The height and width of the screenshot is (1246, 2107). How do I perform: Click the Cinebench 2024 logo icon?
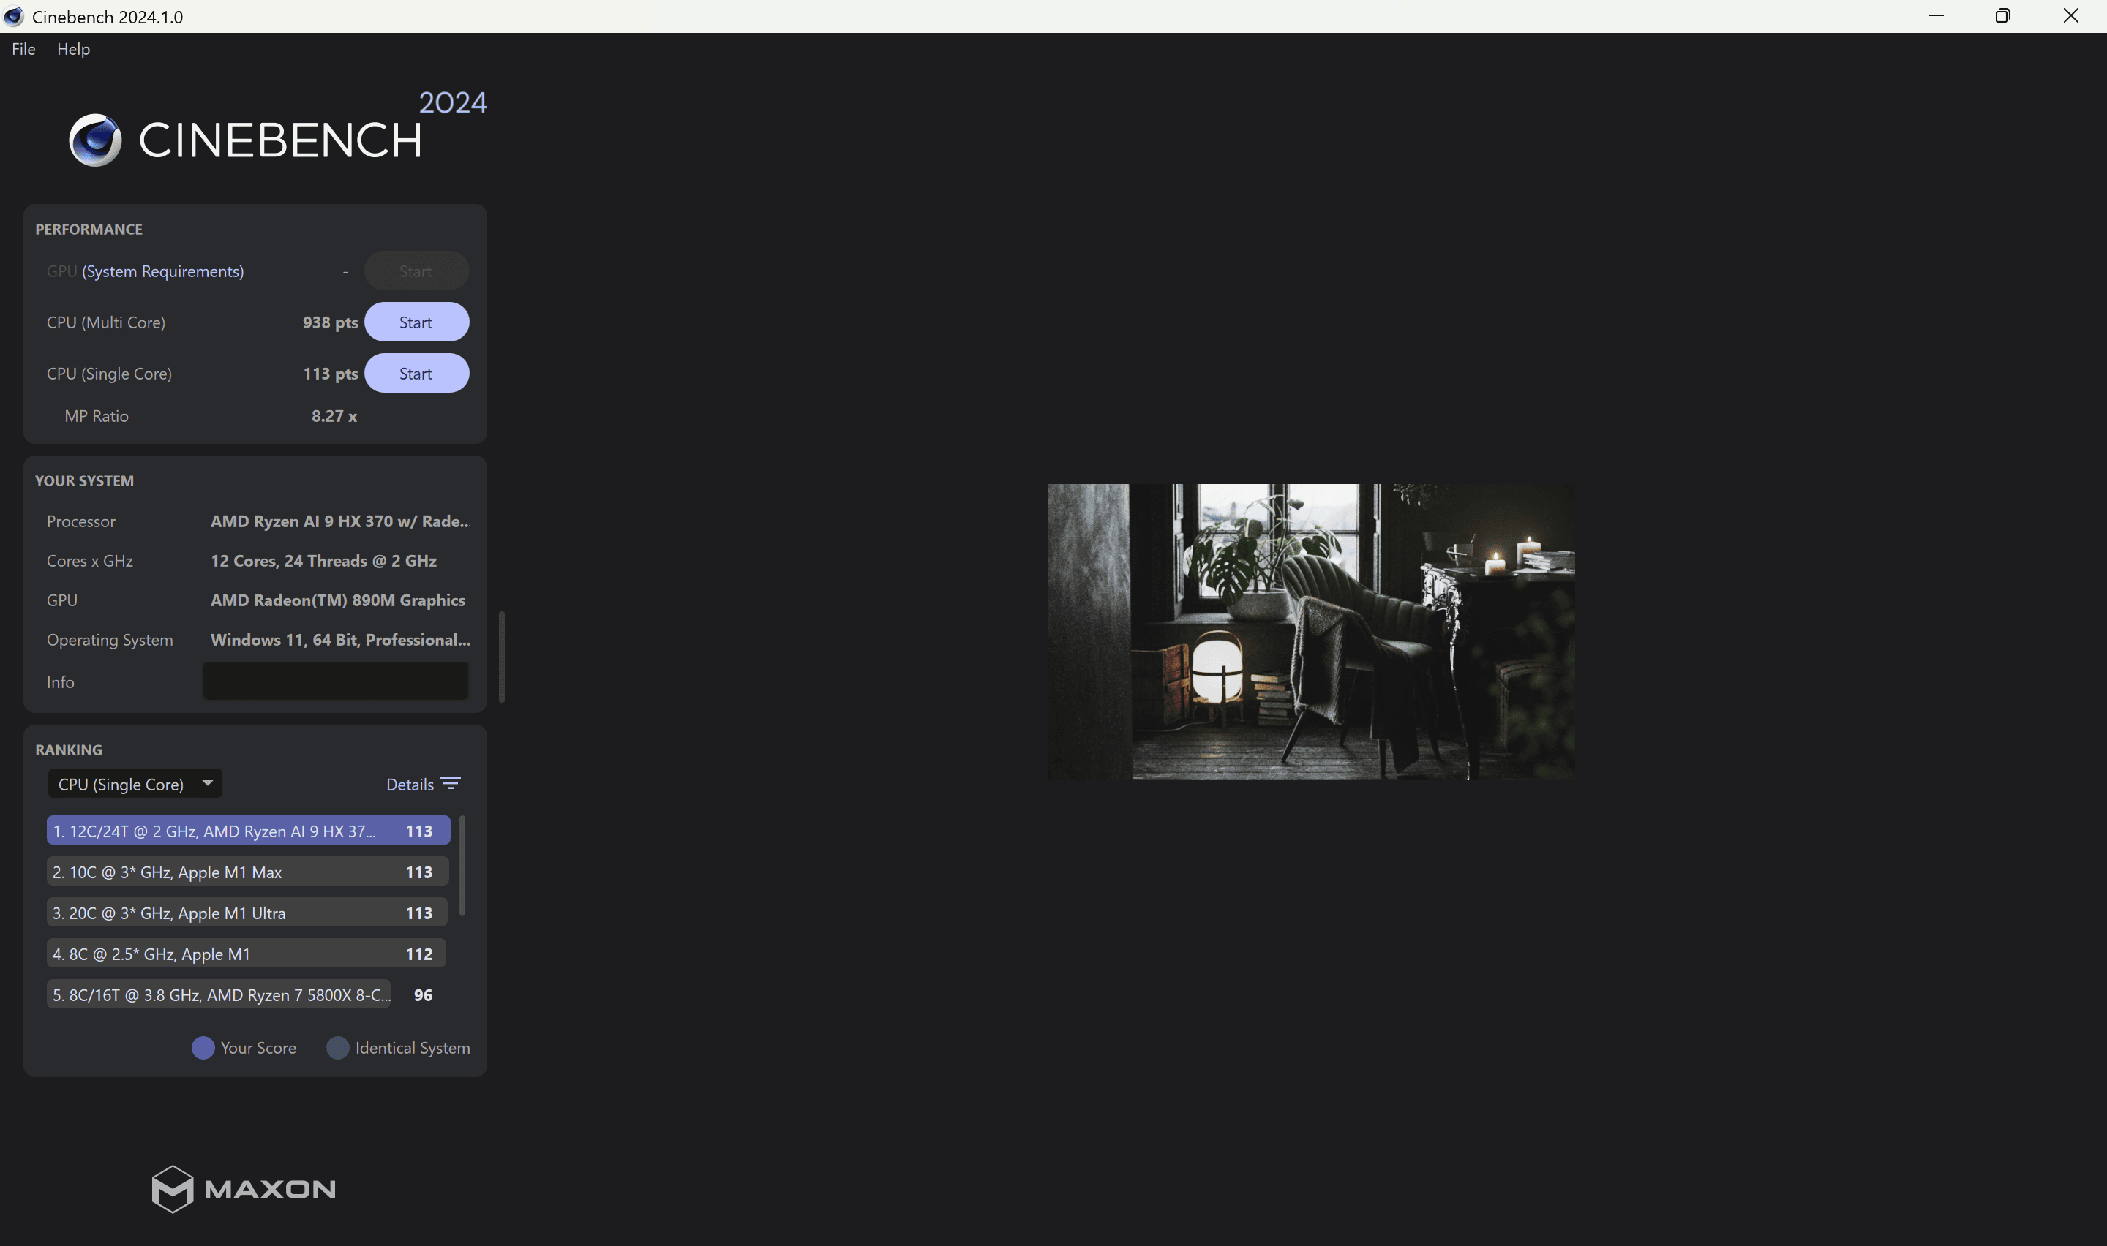point(95,140)
